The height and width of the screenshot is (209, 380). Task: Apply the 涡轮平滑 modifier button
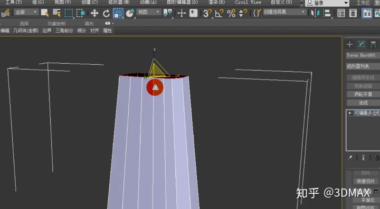click(363, 94)
